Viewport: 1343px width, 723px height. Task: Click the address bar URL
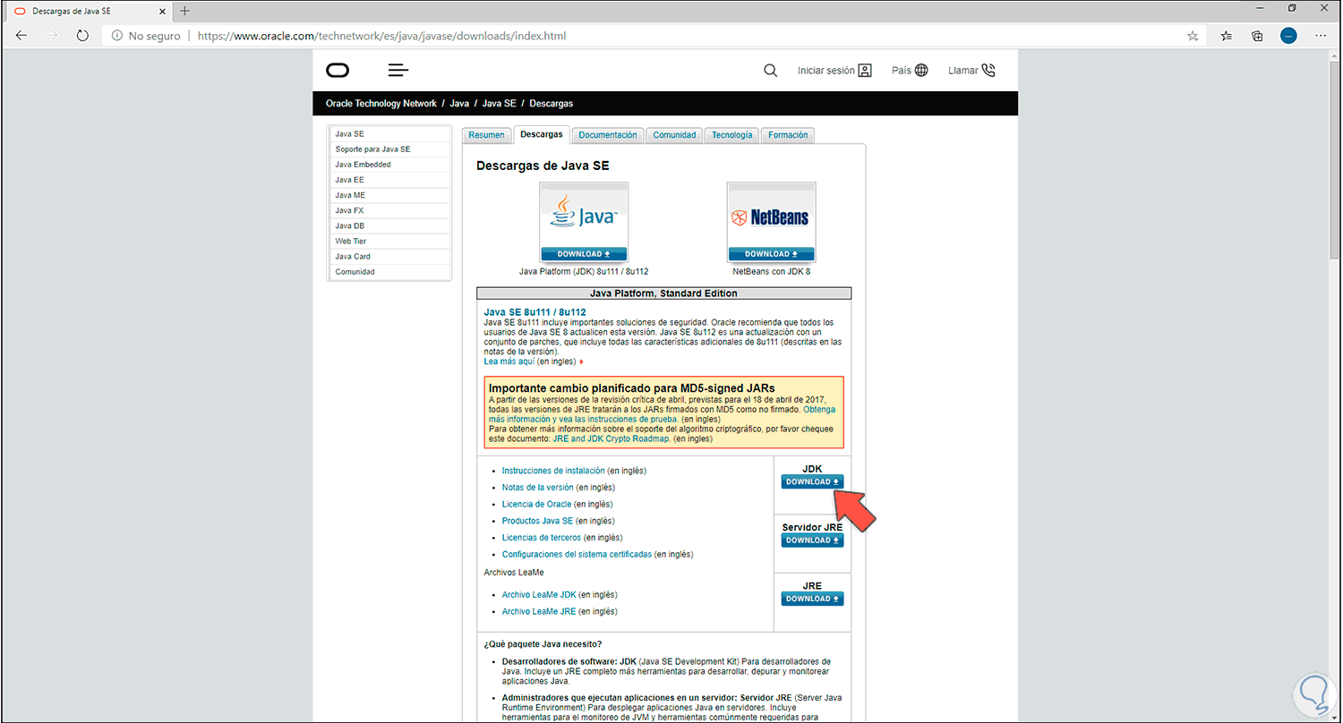(381, 36)
